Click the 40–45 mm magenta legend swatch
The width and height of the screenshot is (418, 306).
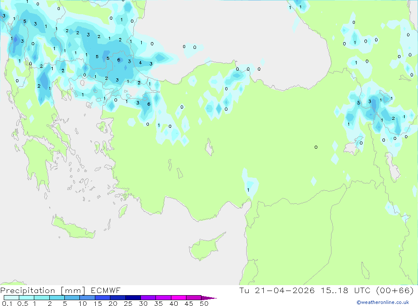click(178, 298)
